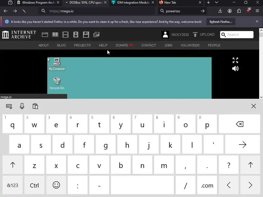263x197 pixels.
Task: Switch keyboard to &123 symbols
Action: point(13,185)
